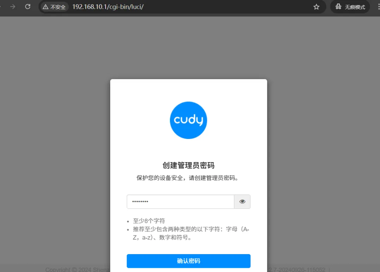This screenshot has height=272, width=380.
Task: Click the text 保护您的设备安全，请创建管理员密码。
Action: (188, 178)
